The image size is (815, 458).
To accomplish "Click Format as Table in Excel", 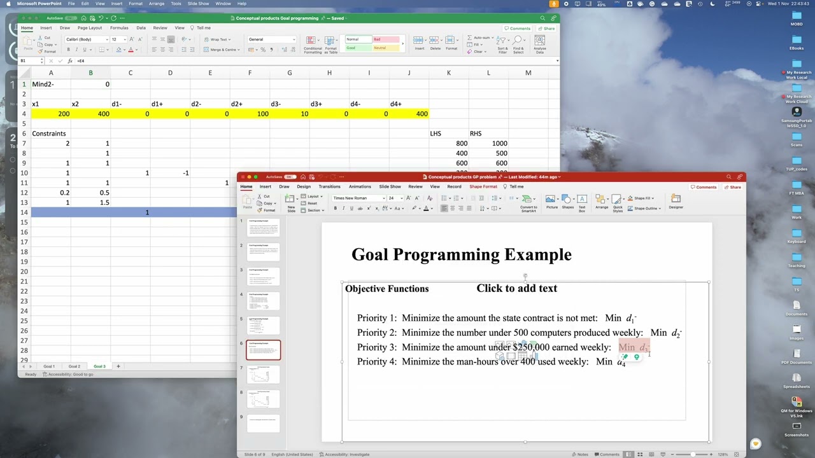I will [331, 45].
